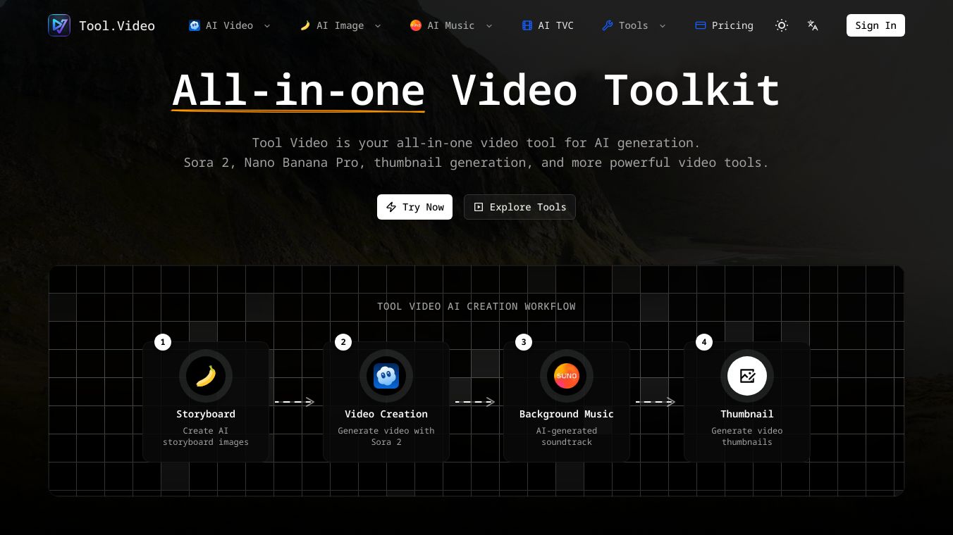
Task: Click the Try Now button
Action: tap(414, 207)
